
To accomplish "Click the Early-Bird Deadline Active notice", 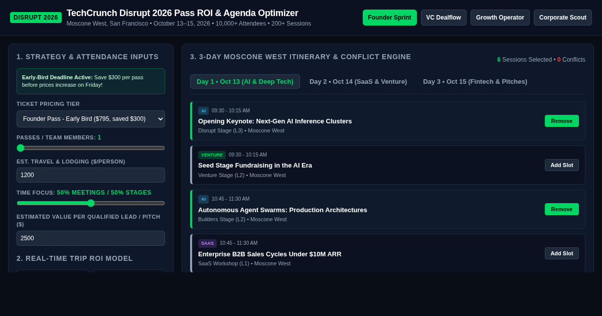I will (x=91, y=81).
